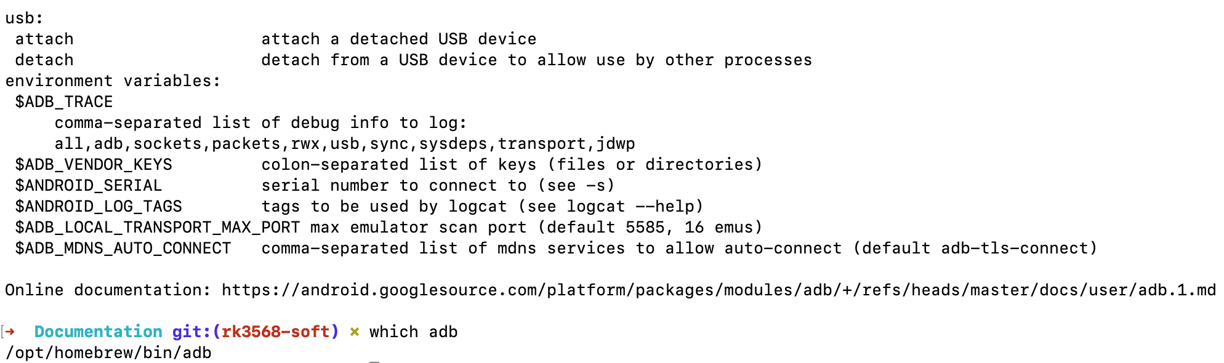The height and width of the screenshot is (363, 1224).
Task: Select the /opt/homebrew/bin/adb output path
Action: 108,353
